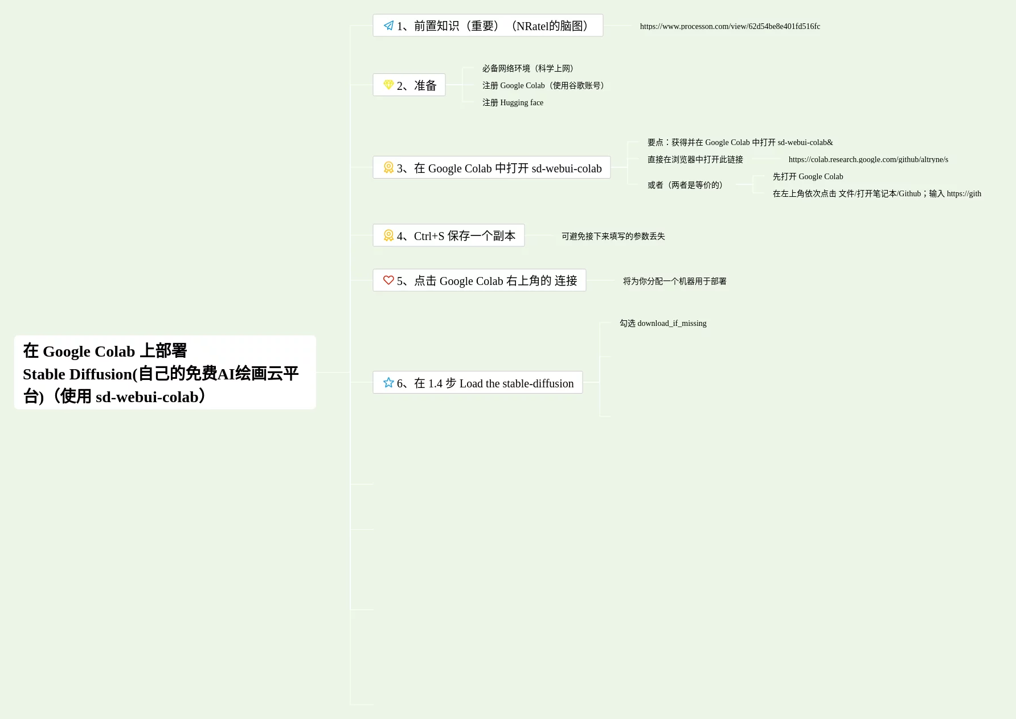Click the text 直接在浏览器中打开此链接
This screenshot has width=1016, height=719.
(695, 159)
